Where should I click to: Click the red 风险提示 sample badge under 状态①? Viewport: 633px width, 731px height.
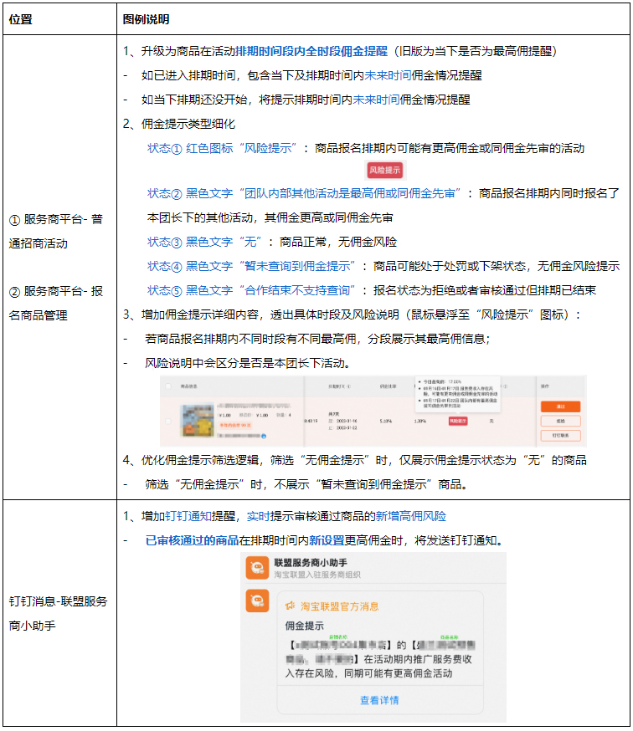click(x=385, y=170)
